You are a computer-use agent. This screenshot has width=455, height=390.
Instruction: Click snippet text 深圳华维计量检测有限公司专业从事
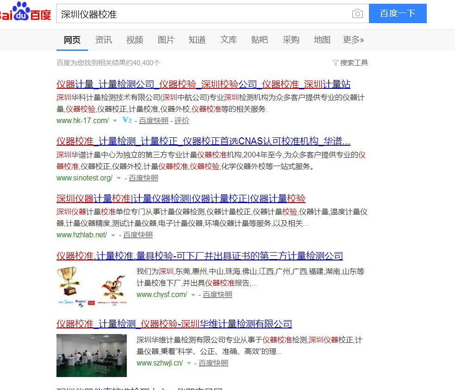(199, 340)
